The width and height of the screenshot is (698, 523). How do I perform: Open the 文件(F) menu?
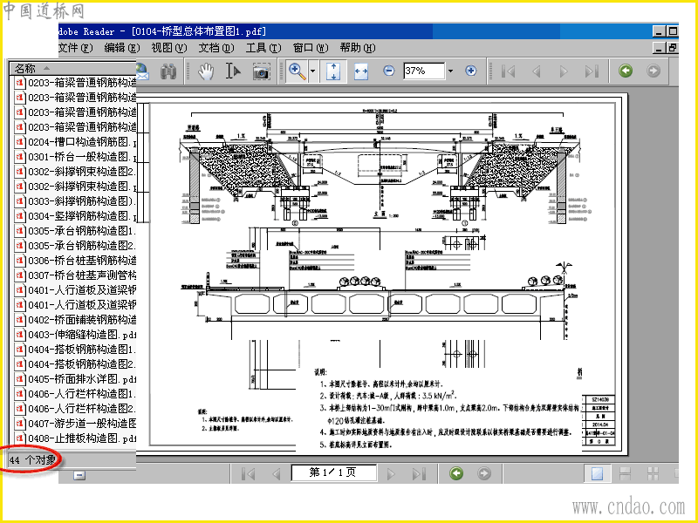76,48
